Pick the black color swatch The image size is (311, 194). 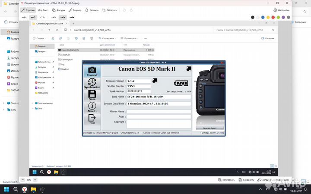click(253, 17)
